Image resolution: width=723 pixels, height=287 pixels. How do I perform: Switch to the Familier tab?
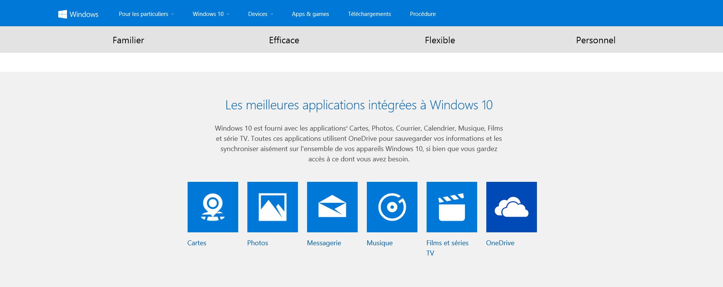(128, 40)
